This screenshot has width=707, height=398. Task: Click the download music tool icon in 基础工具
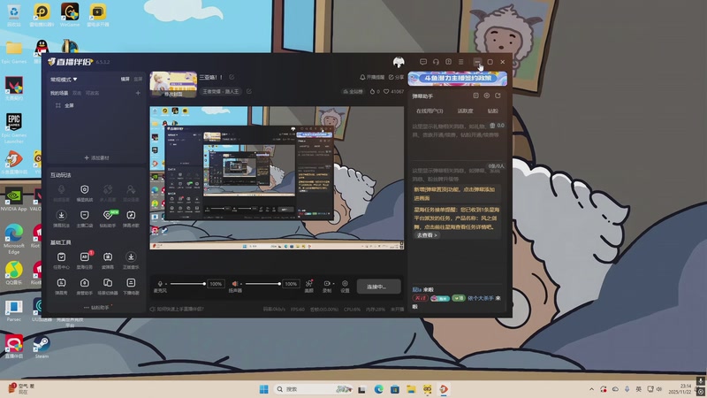pos(131,257)
